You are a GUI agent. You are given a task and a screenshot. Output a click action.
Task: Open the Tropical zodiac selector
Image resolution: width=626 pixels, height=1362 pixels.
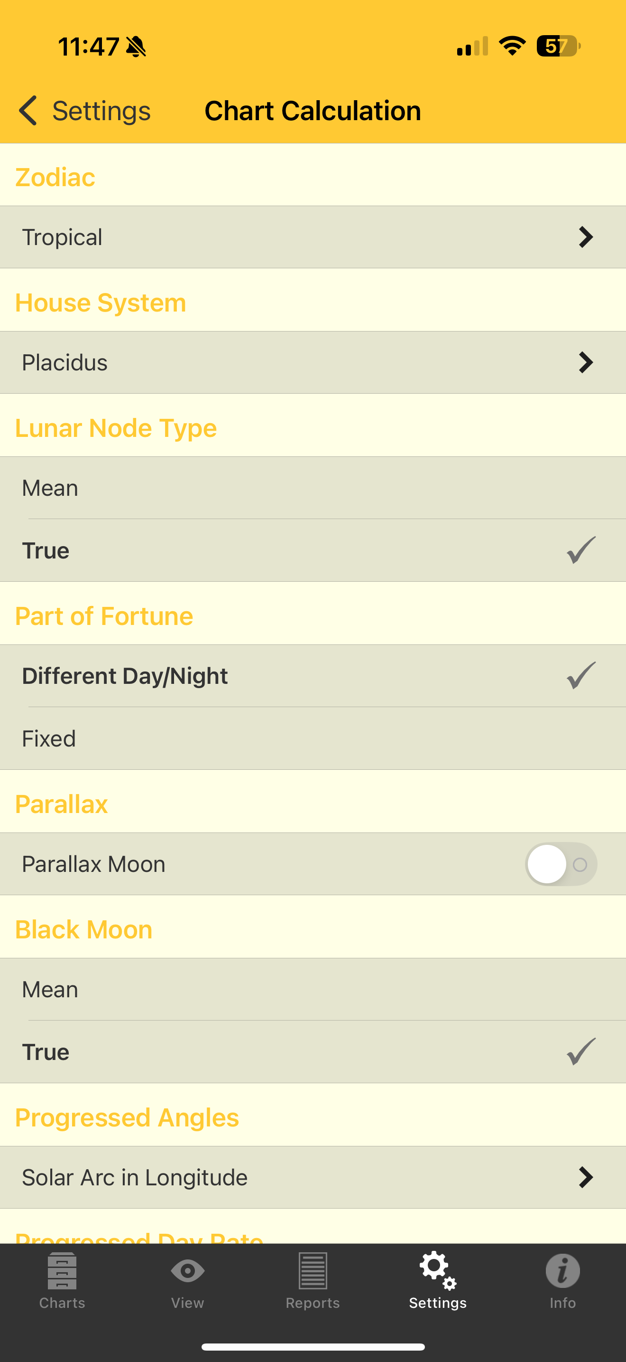(x=313, y=237)
